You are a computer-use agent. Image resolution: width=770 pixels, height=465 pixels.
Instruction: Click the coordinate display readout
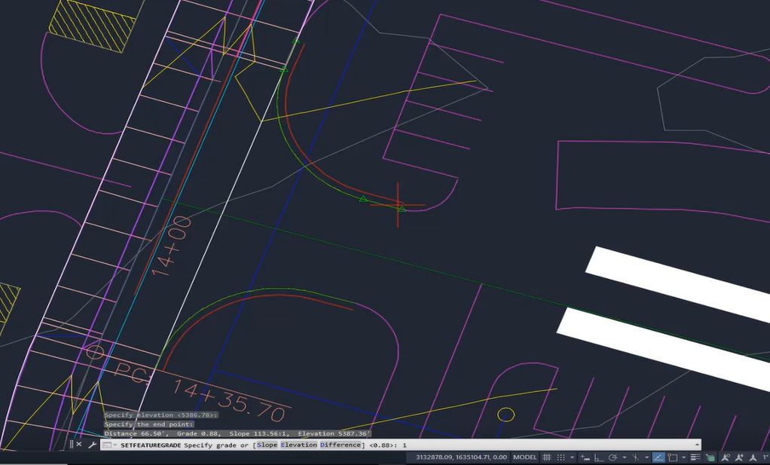click(x=463, y=457)
